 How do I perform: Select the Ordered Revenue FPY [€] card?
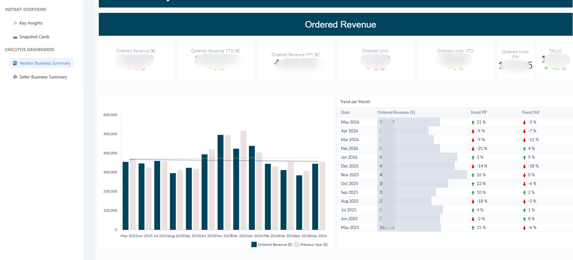pyautogui.click(x=296, y=60)
